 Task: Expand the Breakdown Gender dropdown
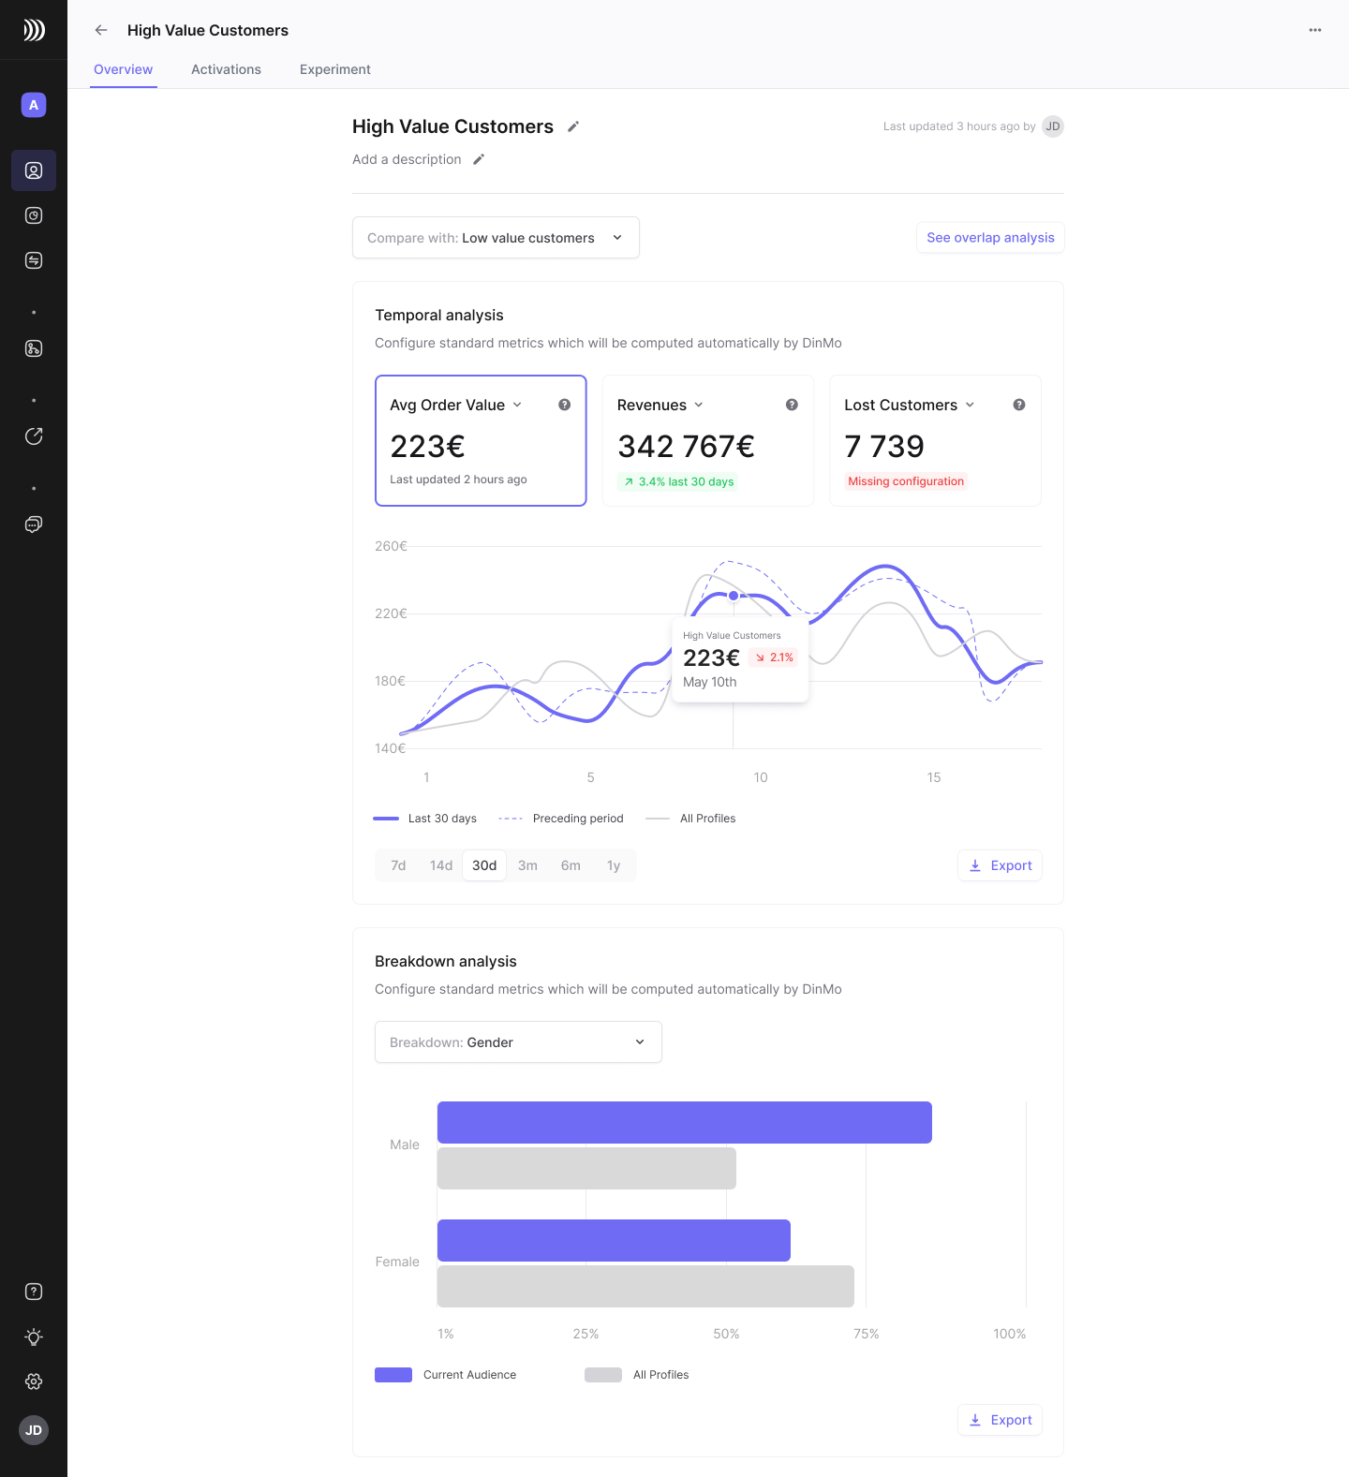point(518,1042)
